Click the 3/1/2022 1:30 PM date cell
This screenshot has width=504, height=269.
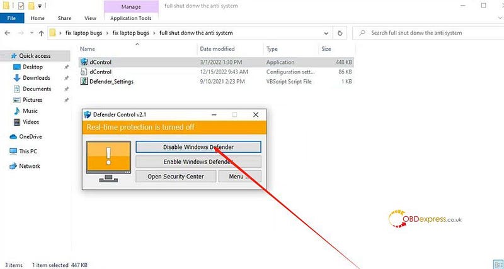(x=221, y=62)
